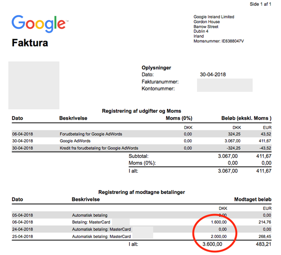Viewport: 281px width, 255px height.
Task: Click "Dato" header in the betalinger table
Action: [x=18, y=199]
